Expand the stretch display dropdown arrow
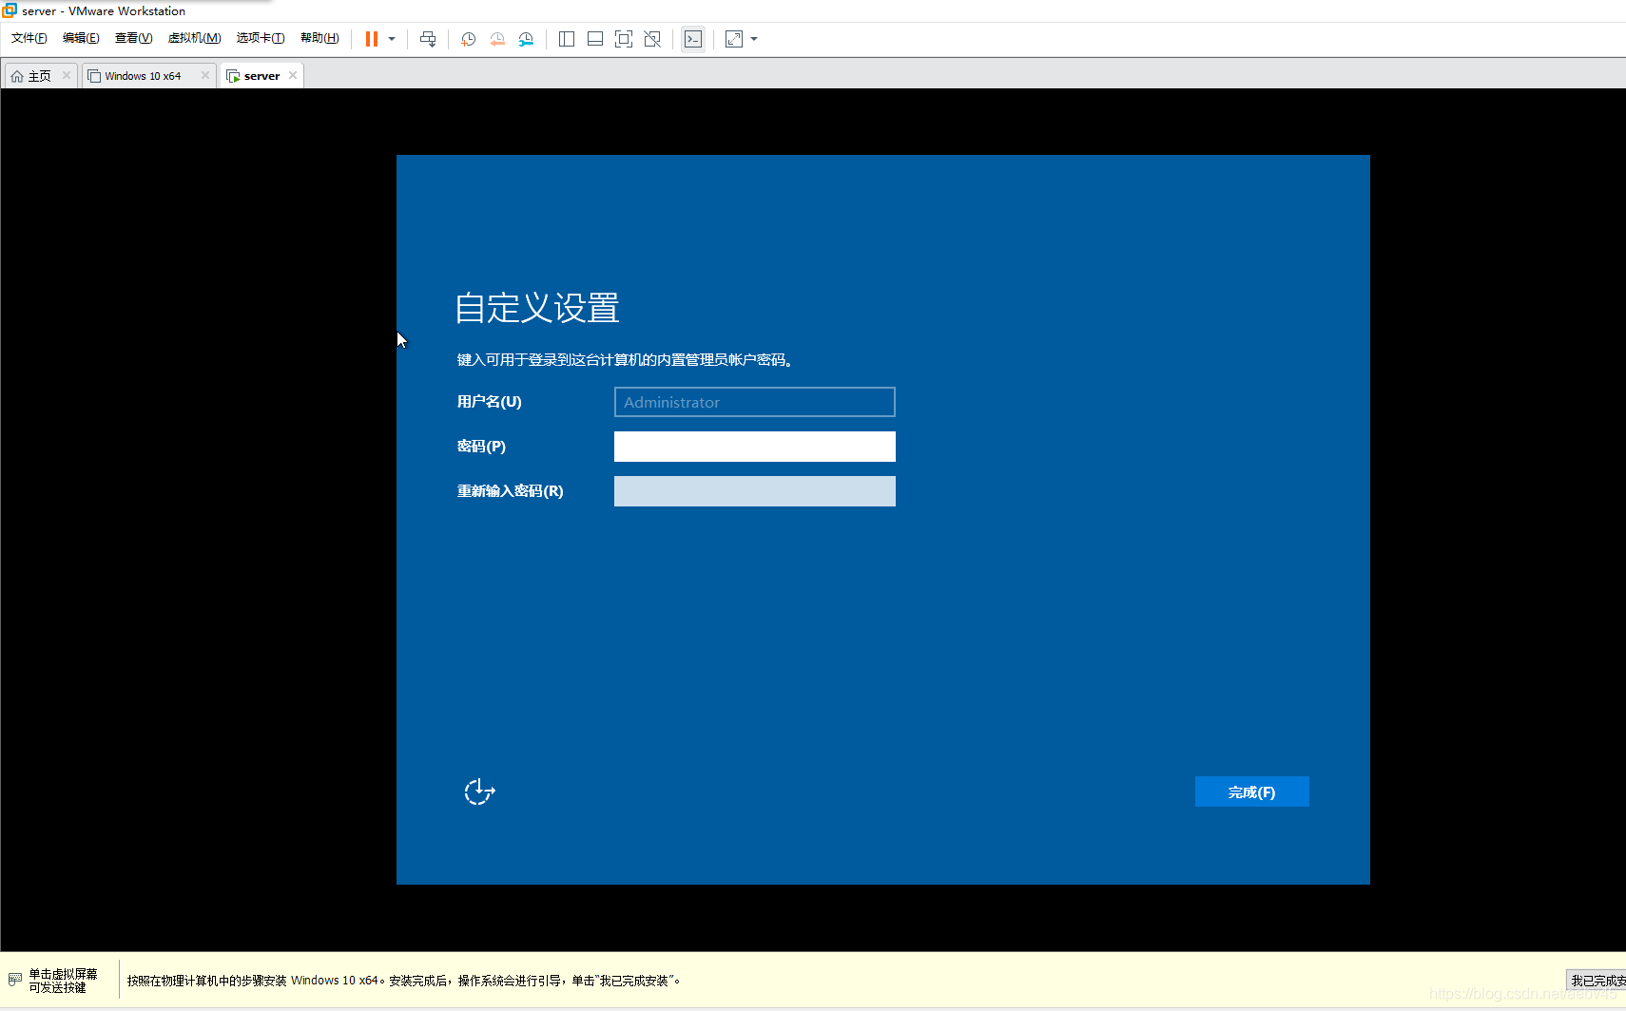Screen dimensions: 1626x1011 click(x=754, y=39)
